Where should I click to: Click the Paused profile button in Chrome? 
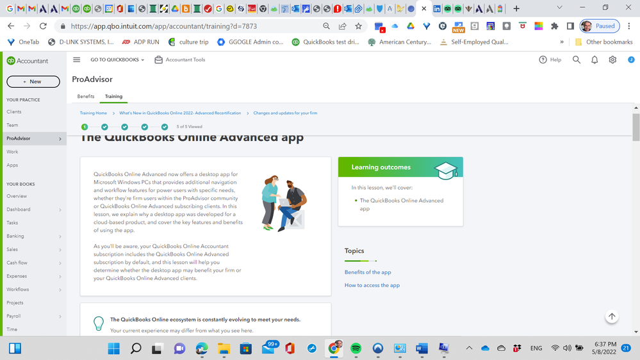click(x=600, y=26)
